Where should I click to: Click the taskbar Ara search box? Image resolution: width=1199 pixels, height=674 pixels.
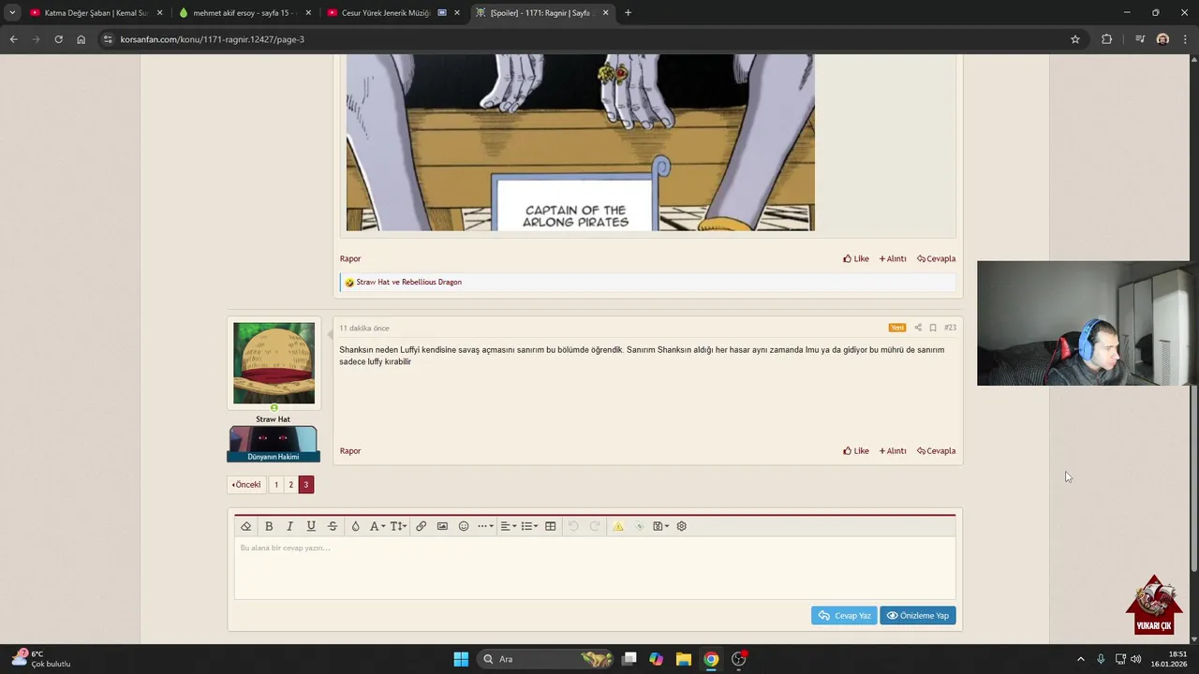click(547, 659)
